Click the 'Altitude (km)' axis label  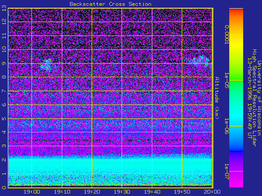click(217, 98)
